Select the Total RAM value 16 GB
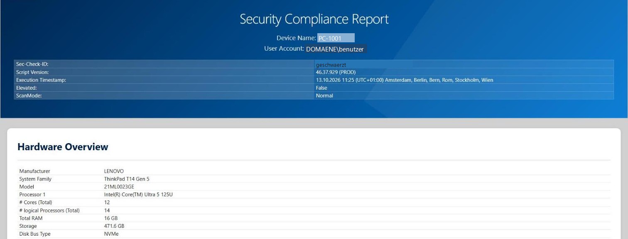 (110, 218)
